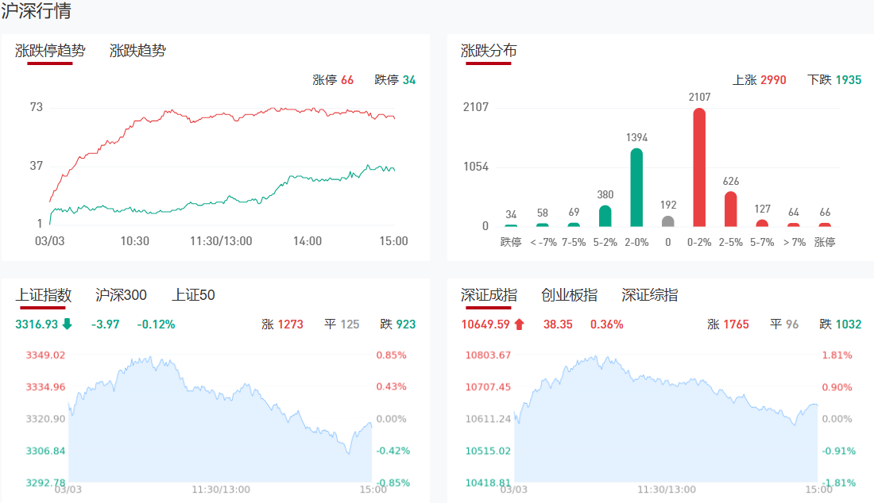This screenshot has height=503, width=874.
Task: Select the 上证指数 tab
Action: [44, 295]
